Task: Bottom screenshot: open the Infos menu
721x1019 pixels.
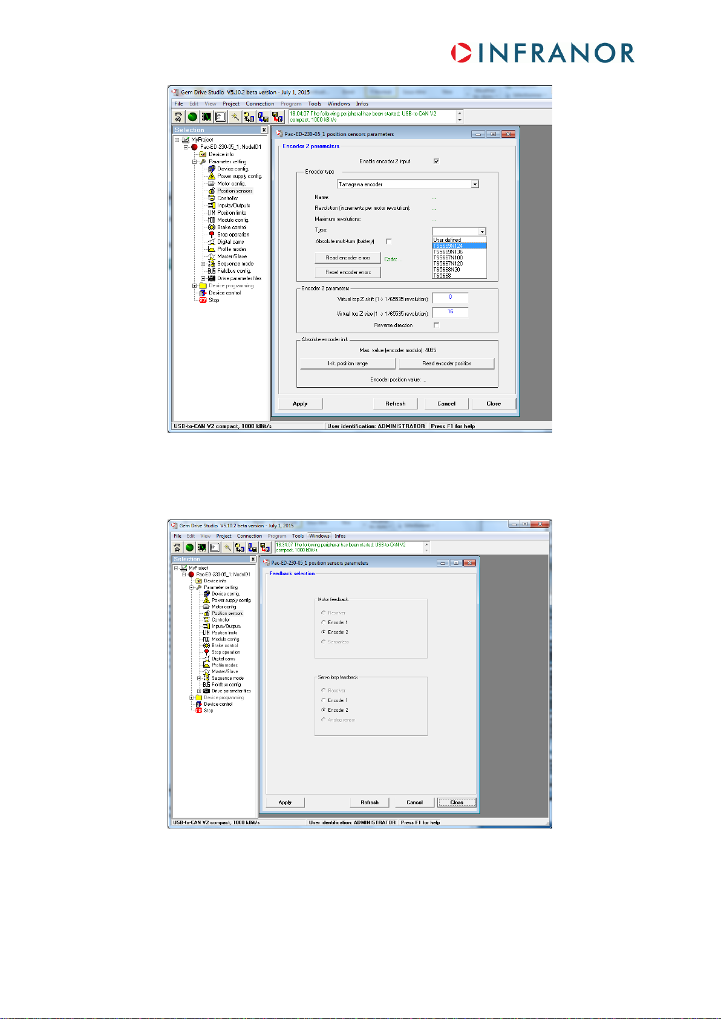Action: (341, 536)
